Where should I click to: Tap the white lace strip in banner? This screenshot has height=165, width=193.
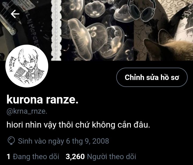pos(56,30)
